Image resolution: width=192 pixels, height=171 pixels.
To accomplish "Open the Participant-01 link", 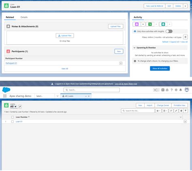I will click(x=11, y=63).
